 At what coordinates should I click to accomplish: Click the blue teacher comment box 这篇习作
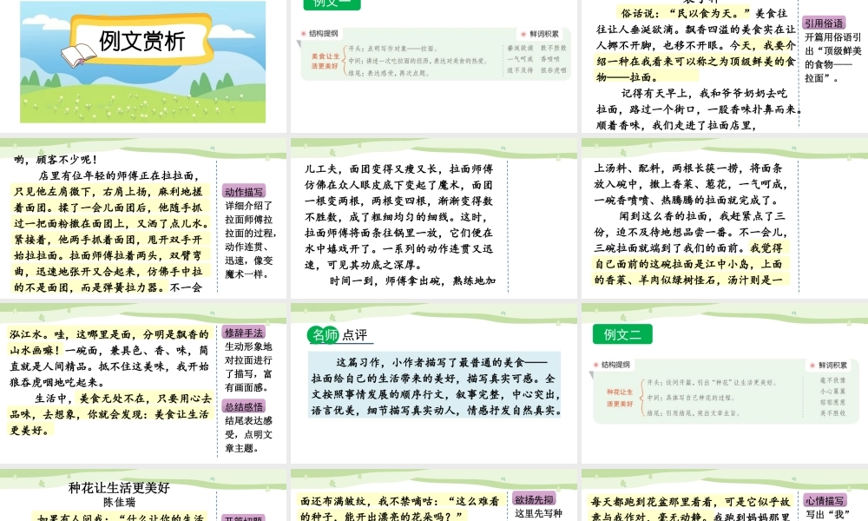(435, 385)
